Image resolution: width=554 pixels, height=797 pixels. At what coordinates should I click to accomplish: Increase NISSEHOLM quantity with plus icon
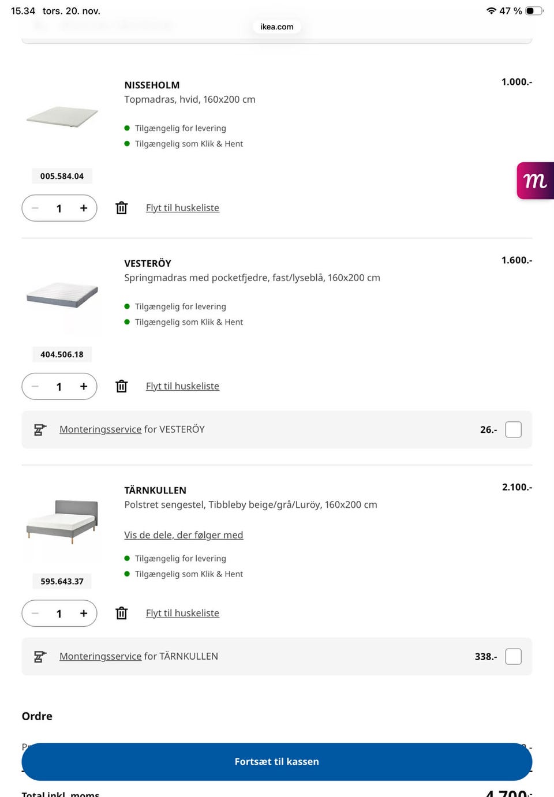[84, 208]
